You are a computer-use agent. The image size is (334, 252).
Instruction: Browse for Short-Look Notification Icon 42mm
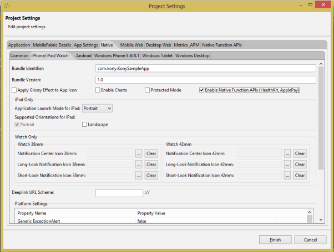[x=287, y=176]
